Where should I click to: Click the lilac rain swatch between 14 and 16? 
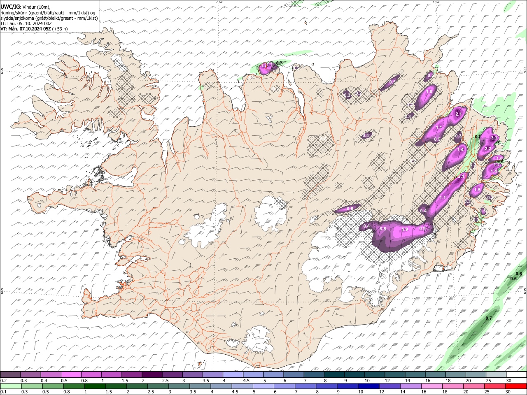click(410, 386)
